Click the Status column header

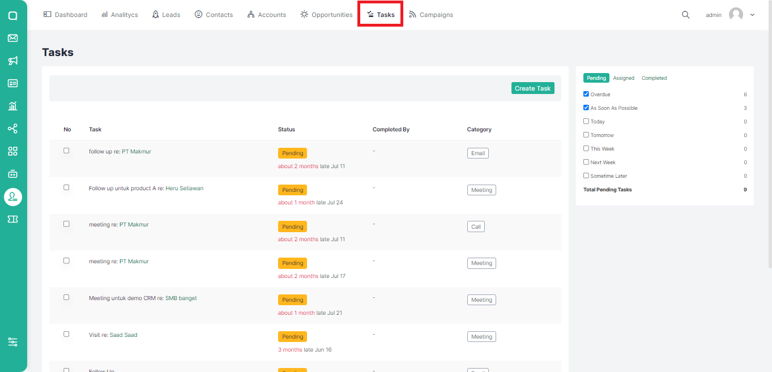point(287,130)
